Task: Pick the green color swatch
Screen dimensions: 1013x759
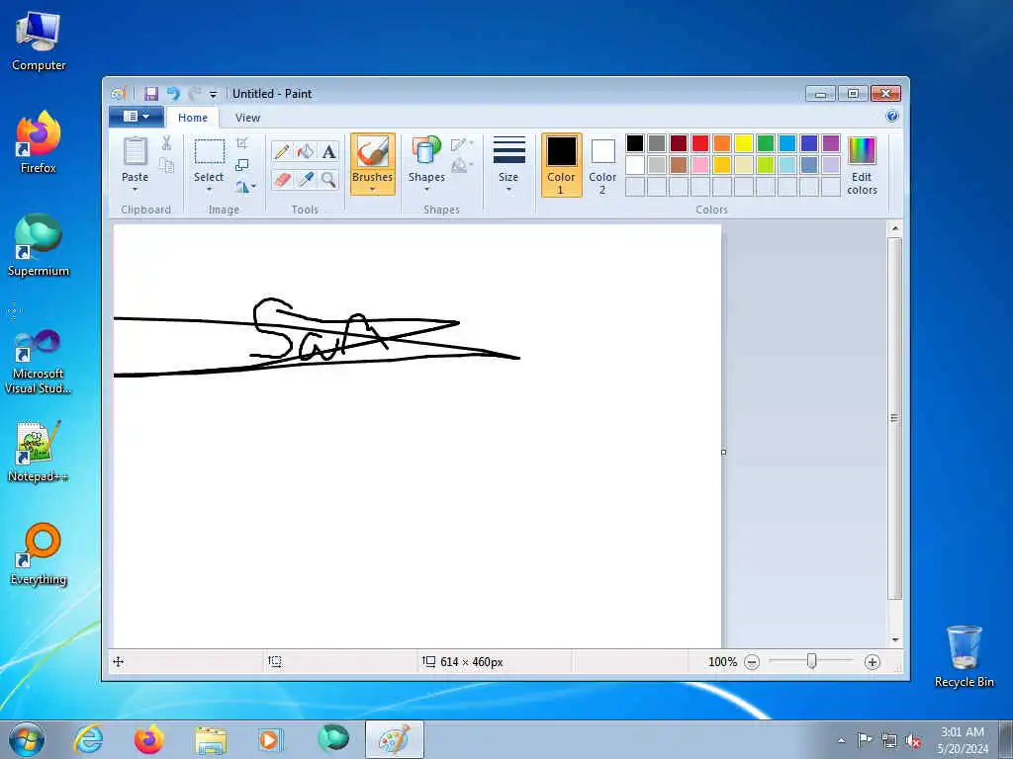Action: (x=766, y=143)
